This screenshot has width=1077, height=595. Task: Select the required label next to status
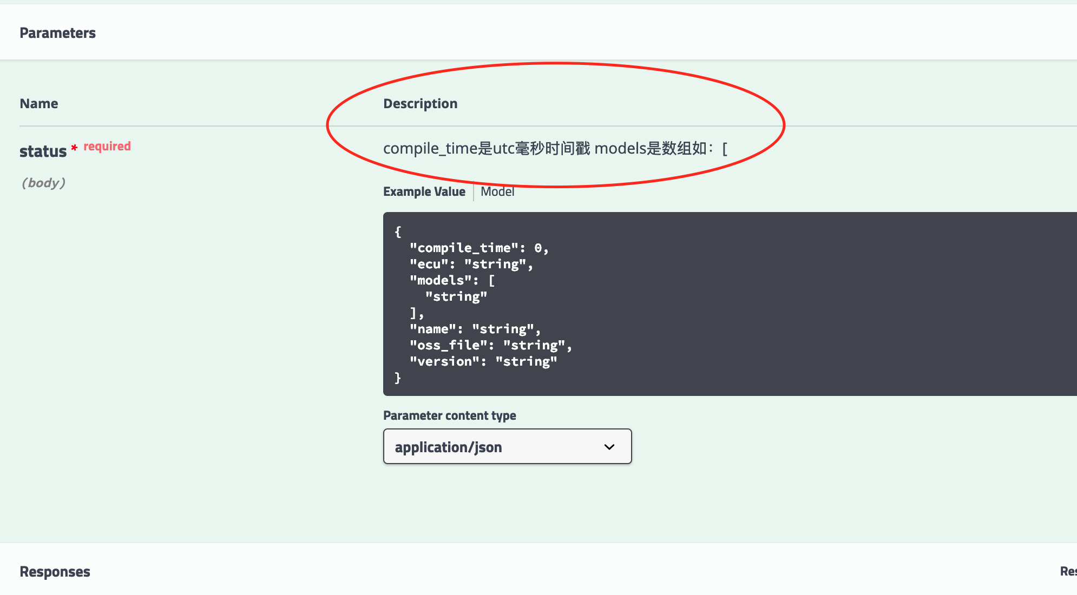(107, 146)
